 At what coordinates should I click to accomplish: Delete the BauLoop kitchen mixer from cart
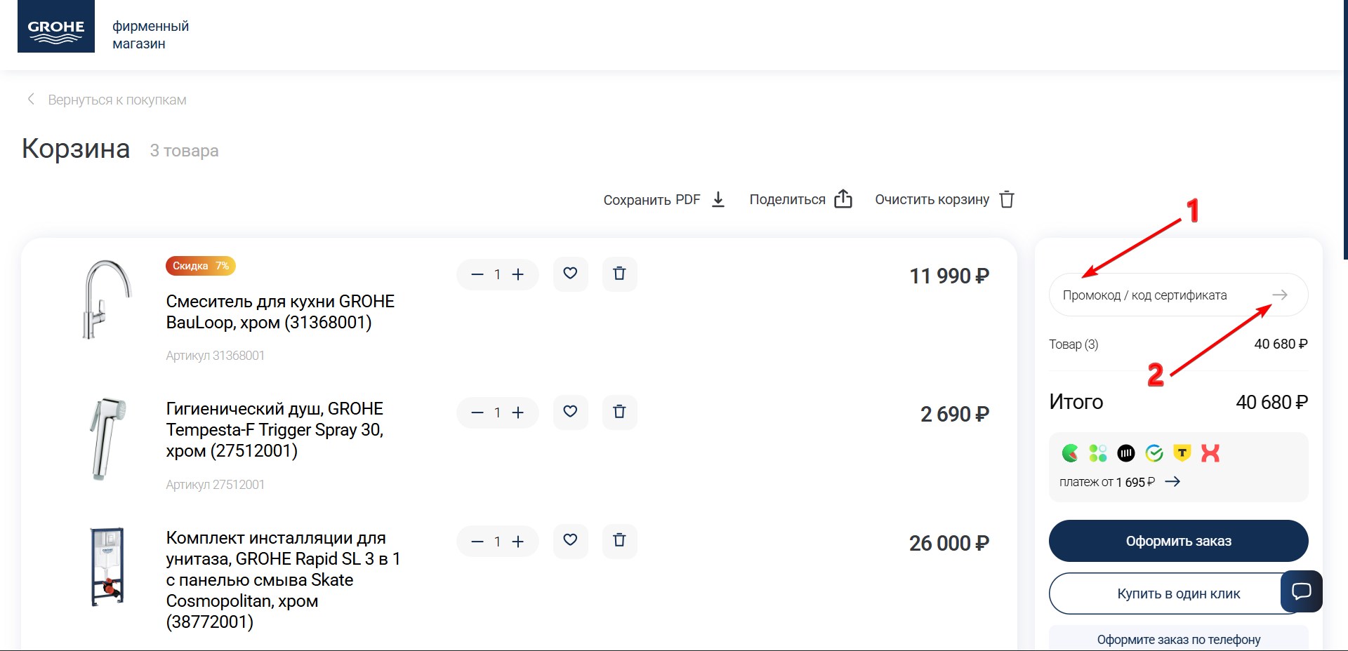[619, 274]
